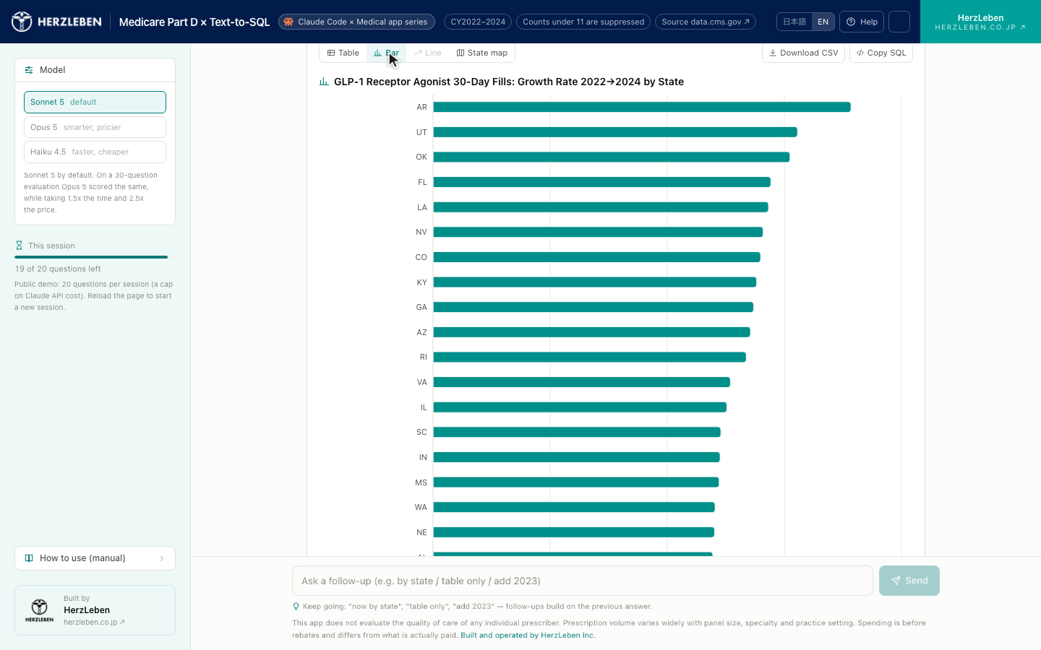Click the HerzLeben logo icon in the header
The image size is (1041, 650).
point(22,22)
